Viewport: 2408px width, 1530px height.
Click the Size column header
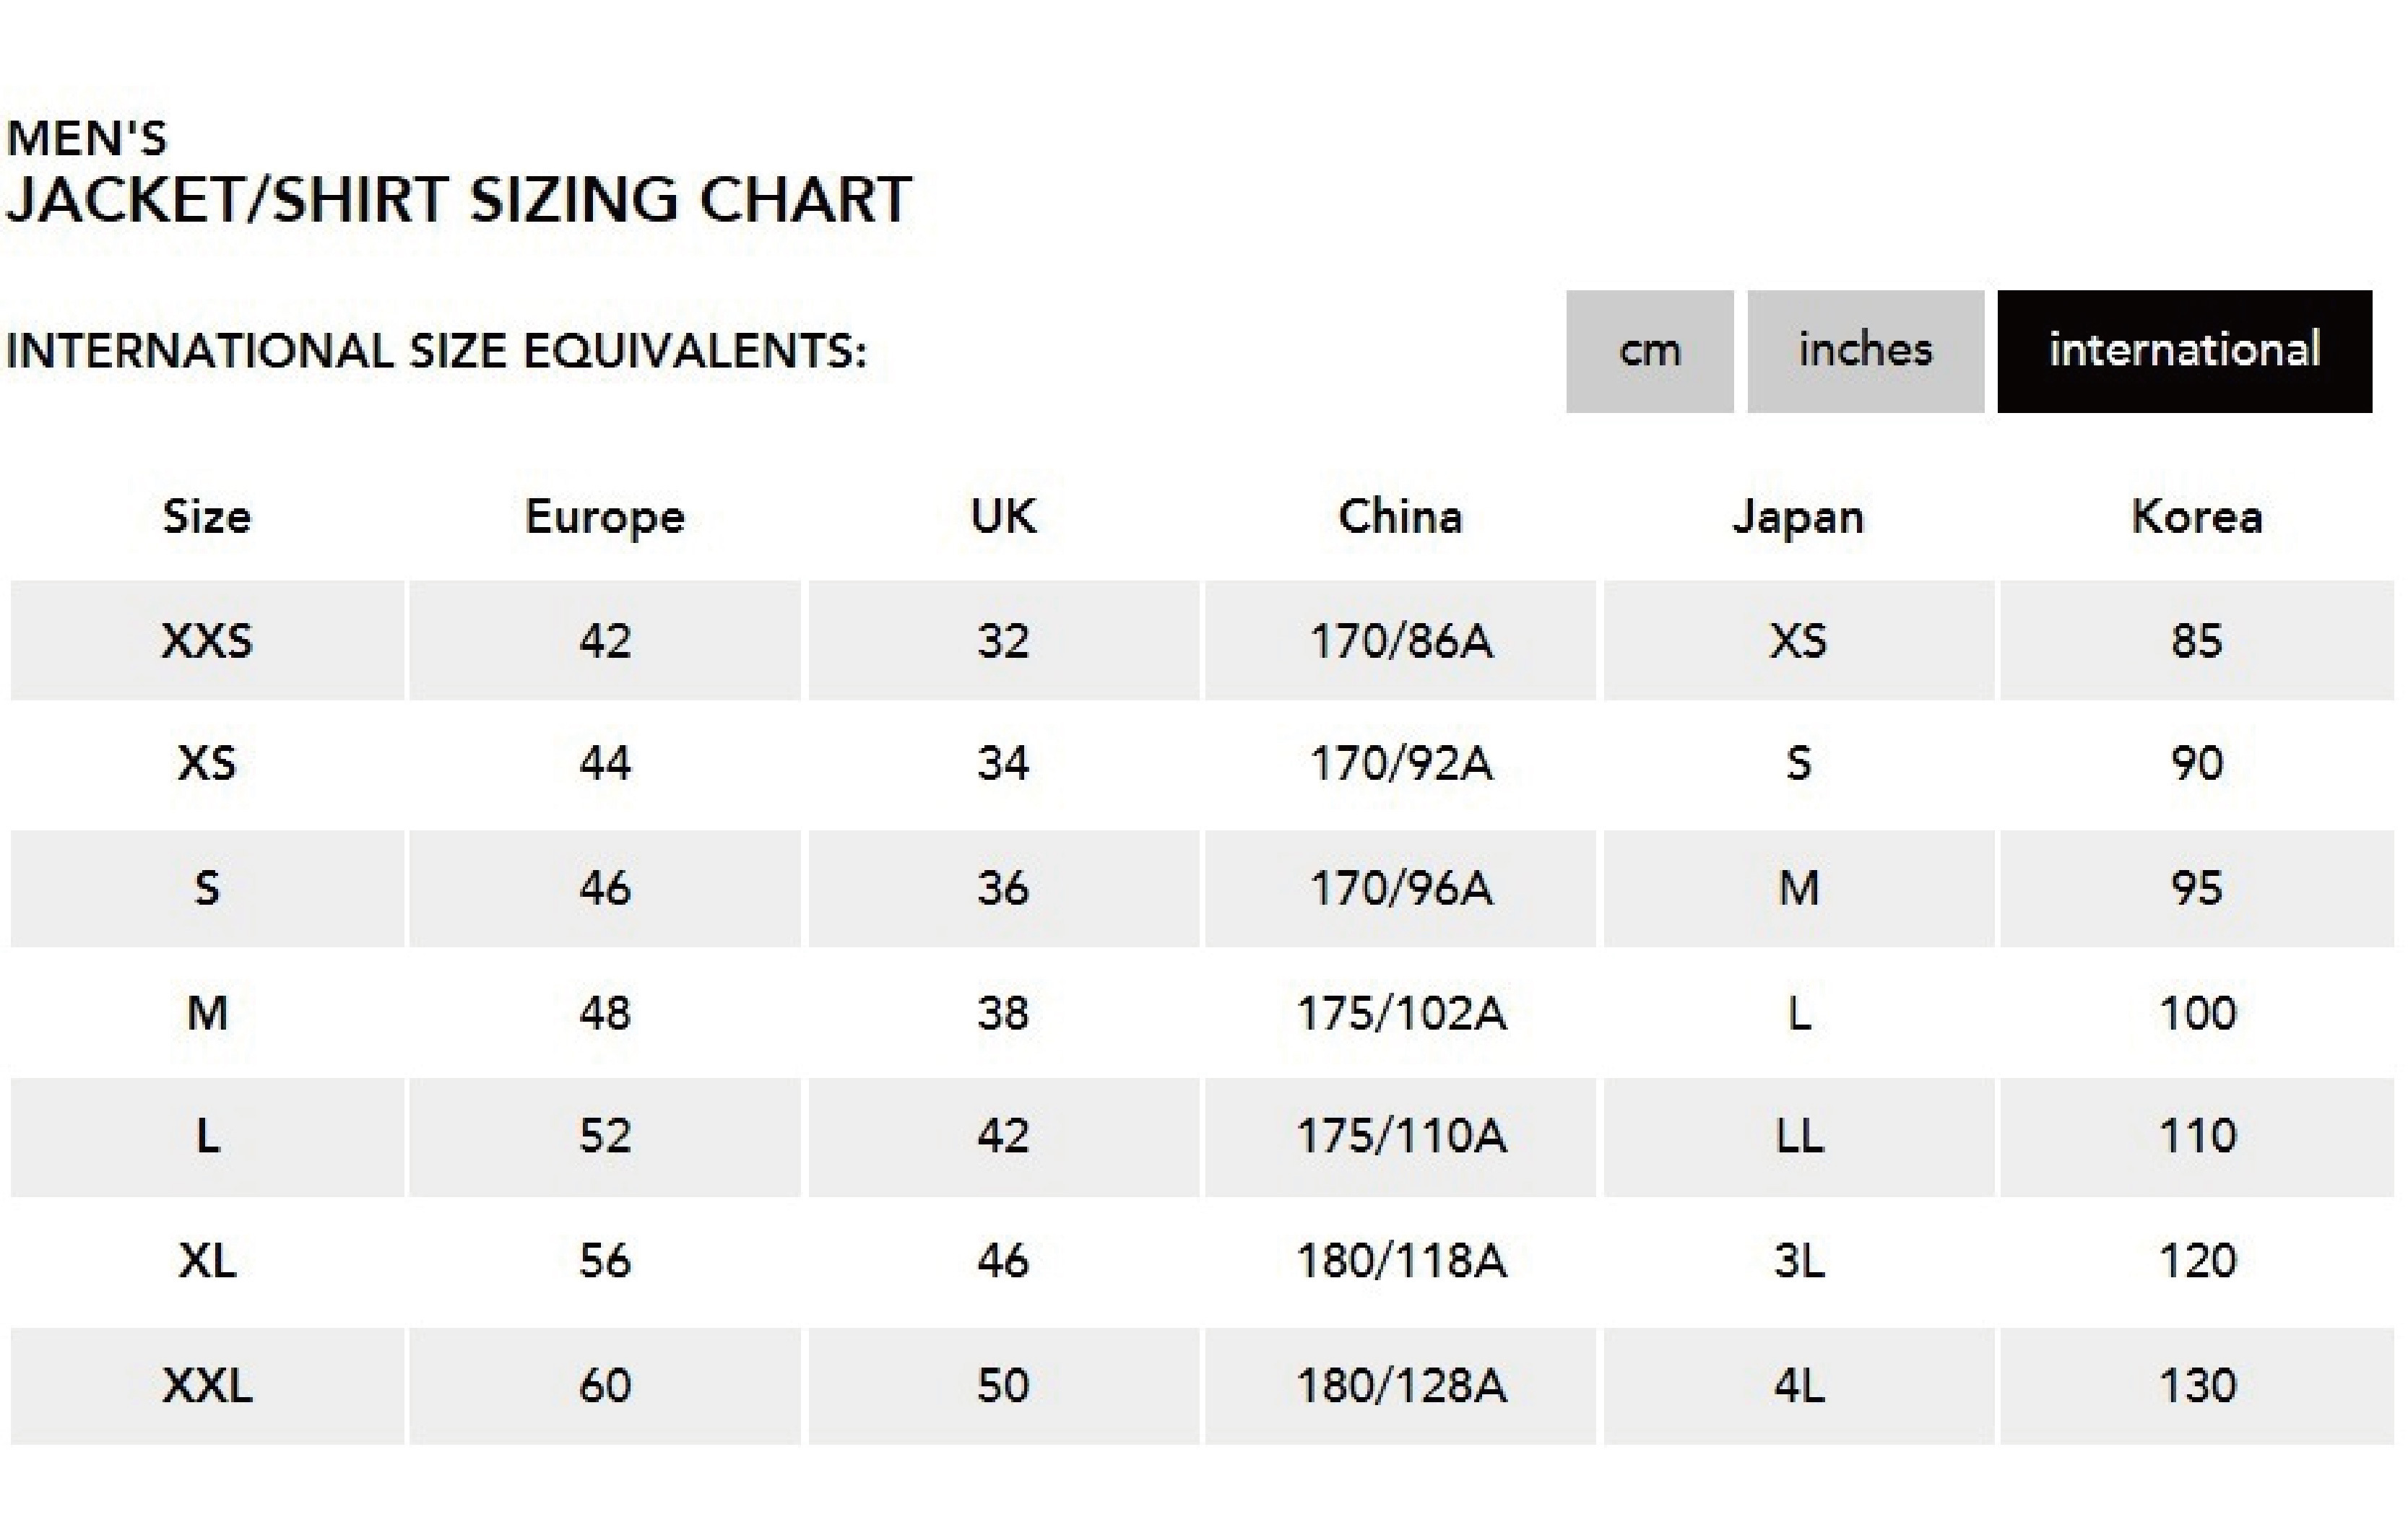tap(207, 517)
